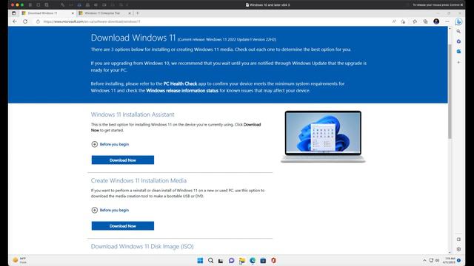The height and width of the screenshot is (266, 474).
Task: Open the Bing chat sidebar button
Action: [458, 21]
